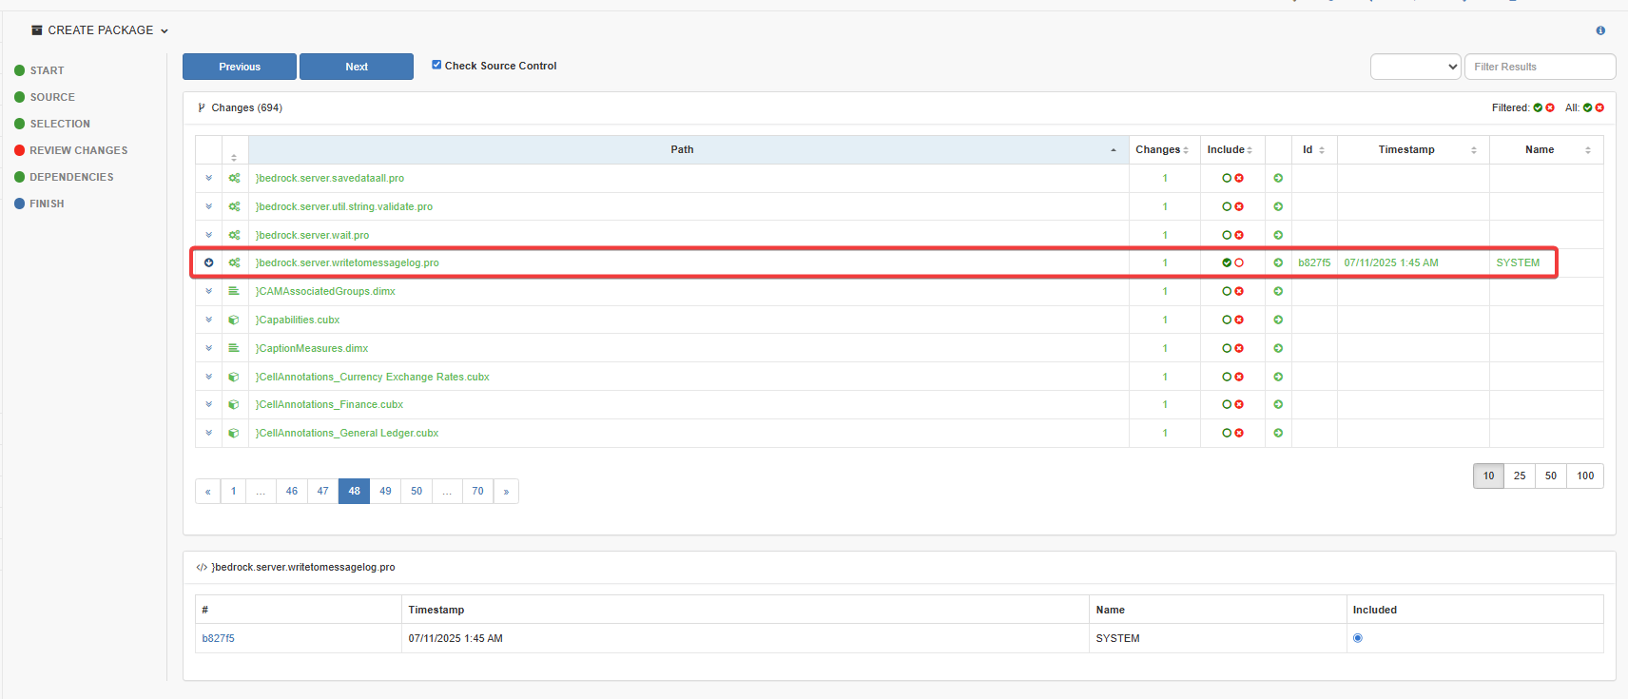Click the dimension icon beside }CaptionMeasures.dimx
The image size is (1628, 699).
click(234, 348)
